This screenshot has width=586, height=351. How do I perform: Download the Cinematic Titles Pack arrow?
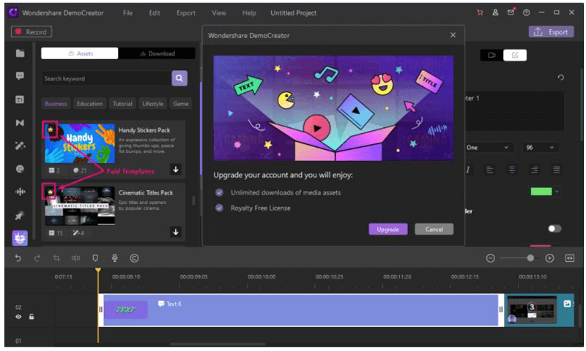(x=176, y=232)
